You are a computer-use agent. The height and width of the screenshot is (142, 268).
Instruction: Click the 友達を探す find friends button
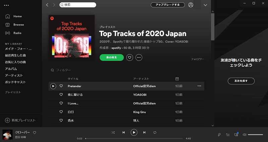pyautogui.click(x=241, y=81)
